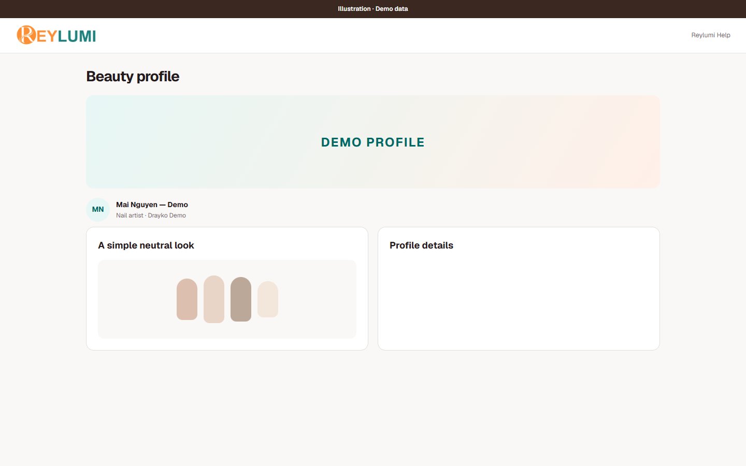Click the Reylumi logo

point(56,35)
